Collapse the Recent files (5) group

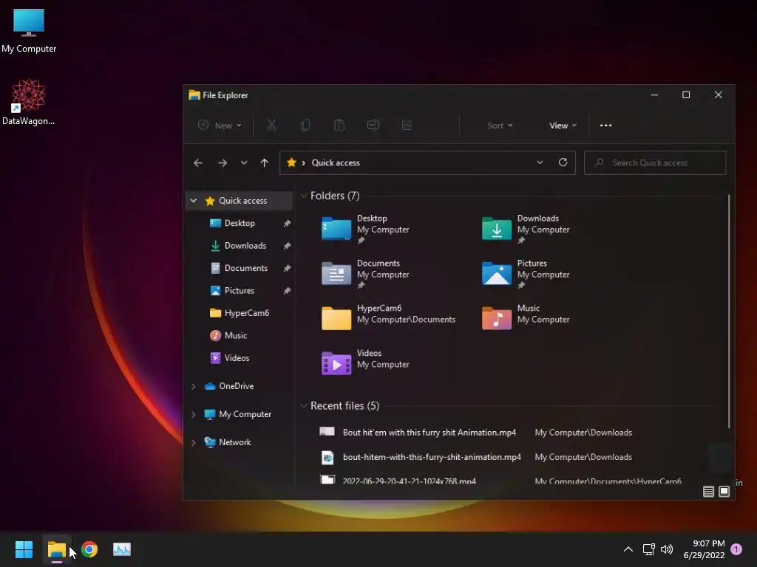(x=304, y=406)
